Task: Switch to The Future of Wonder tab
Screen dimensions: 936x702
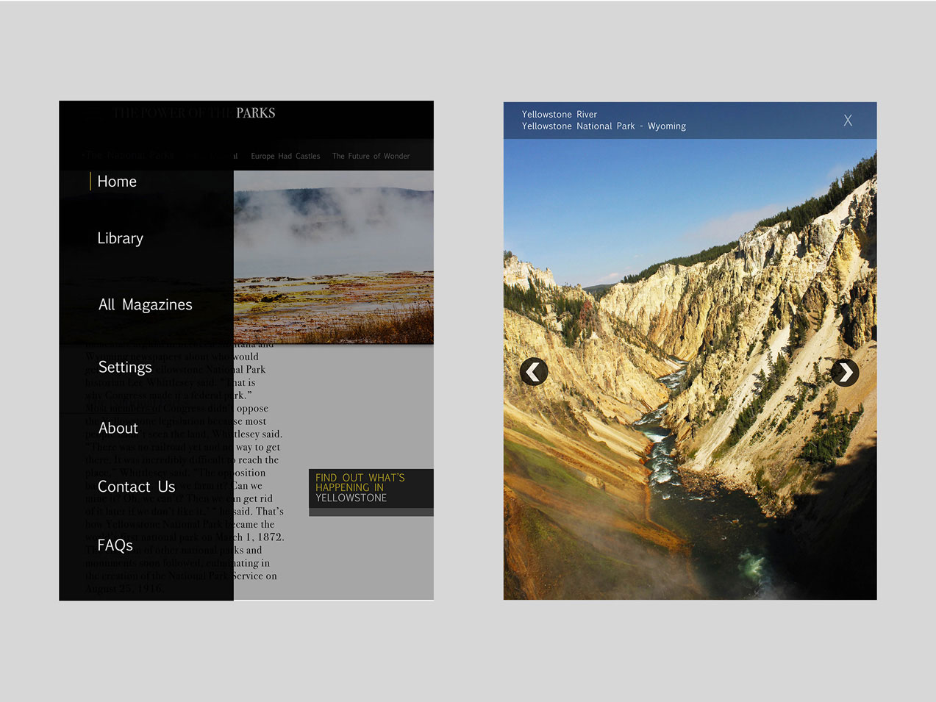Action: 371,156
